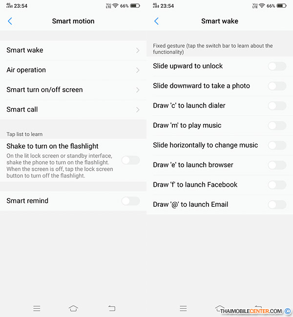Tap the back navigation icon on the left phone

(x=111, y=308)
